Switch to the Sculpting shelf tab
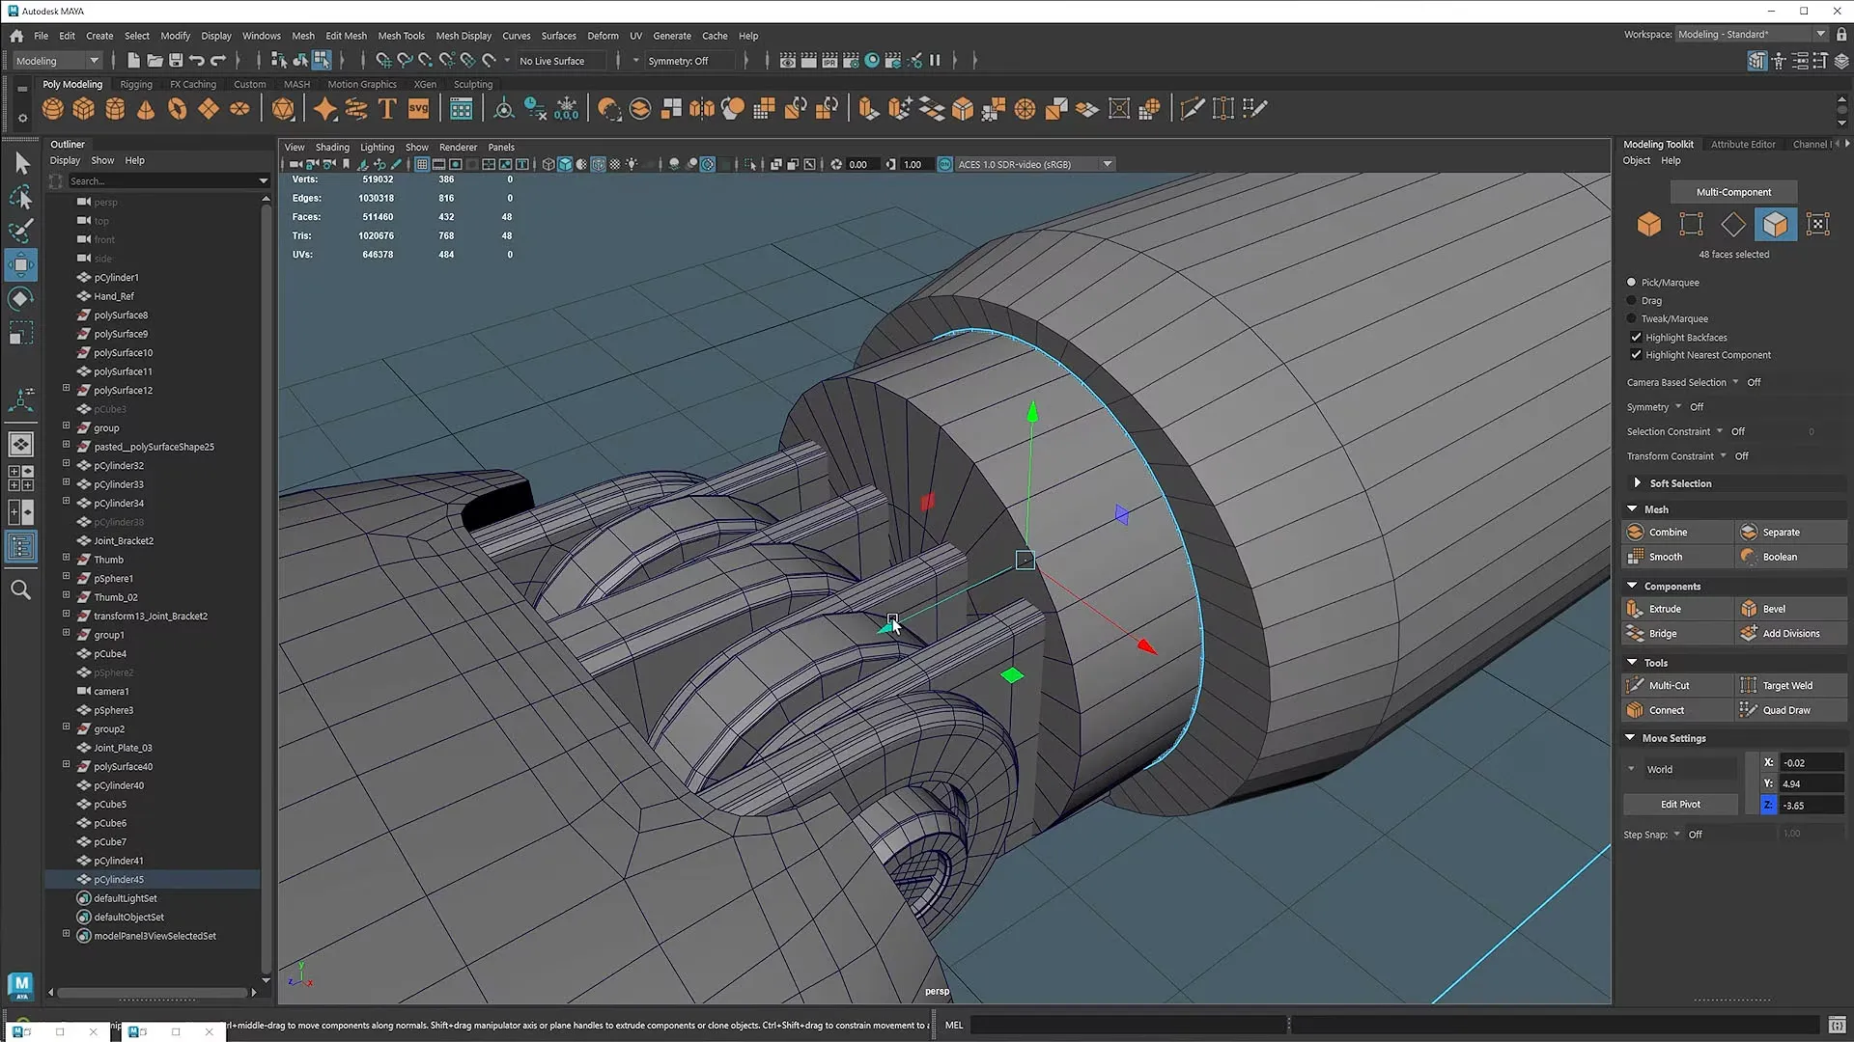 point(472,84)
